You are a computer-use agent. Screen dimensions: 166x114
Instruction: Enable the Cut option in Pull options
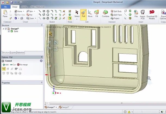[13, 64]
